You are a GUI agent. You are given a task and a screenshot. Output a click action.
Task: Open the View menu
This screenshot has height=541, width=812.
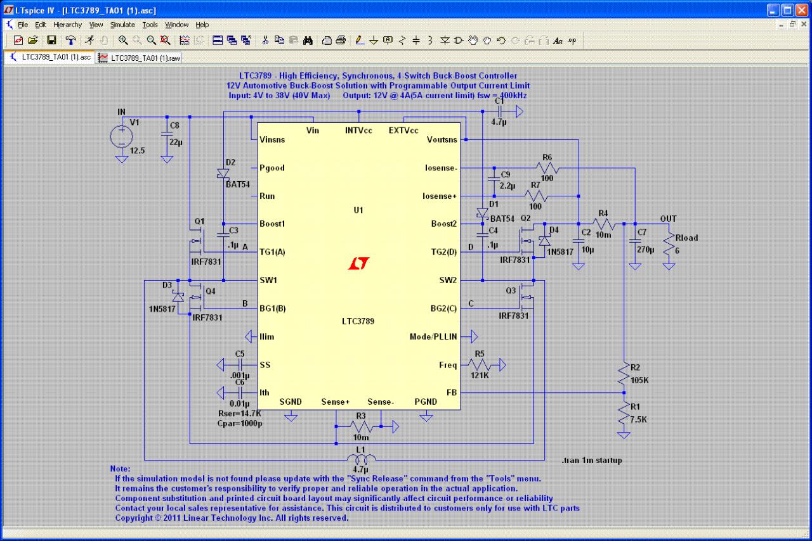(x=96, y=25)
